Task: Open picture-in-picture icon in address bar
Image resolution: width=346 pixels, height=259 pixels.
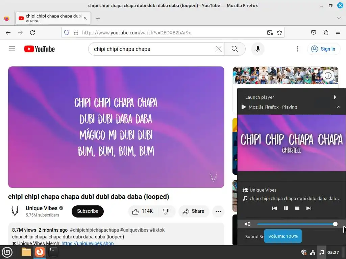Action: click(x=270, y=33)
